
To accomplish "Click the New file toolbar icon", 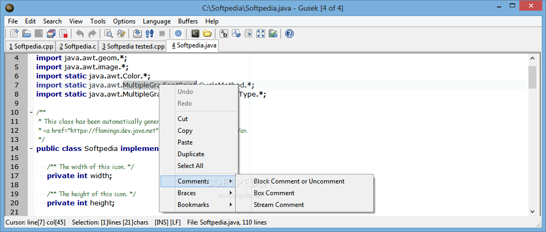I will tap(14, 34).
